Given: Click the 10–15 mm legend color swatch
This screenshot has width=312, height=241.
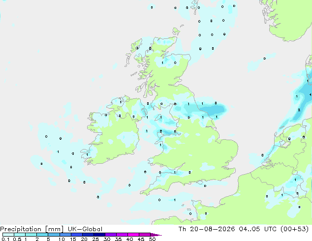Looking at the screenshot, I should (65, 235).
